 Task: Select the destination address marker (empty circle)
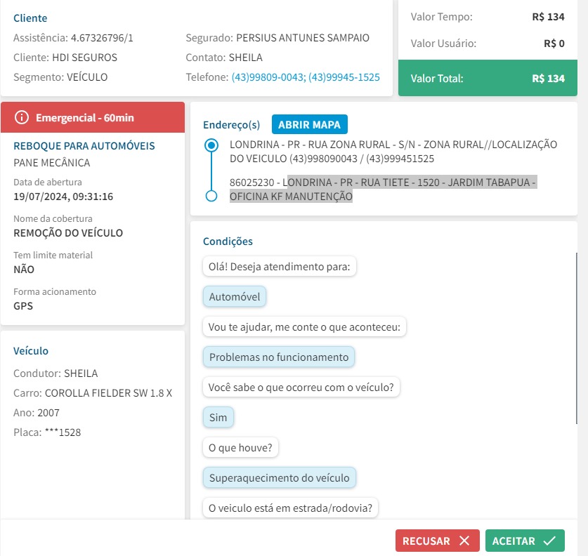(x=211, y=196)
